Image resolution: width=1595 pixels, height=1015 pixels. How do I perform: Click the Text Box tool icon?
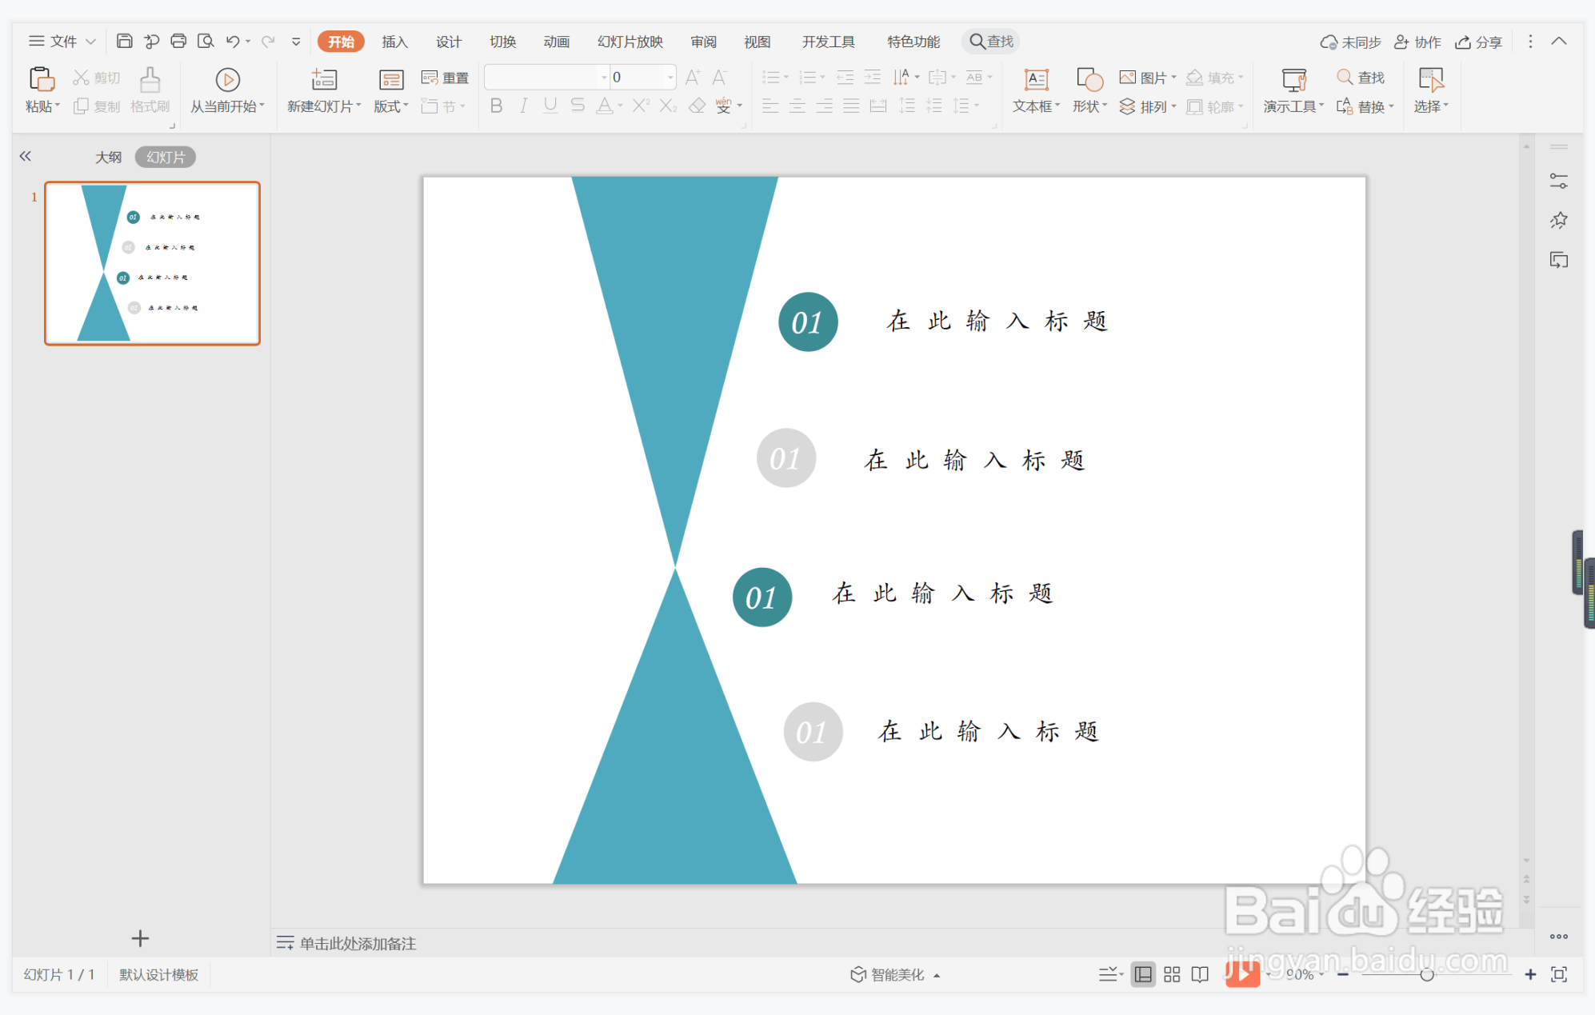tap(1036, 79)
